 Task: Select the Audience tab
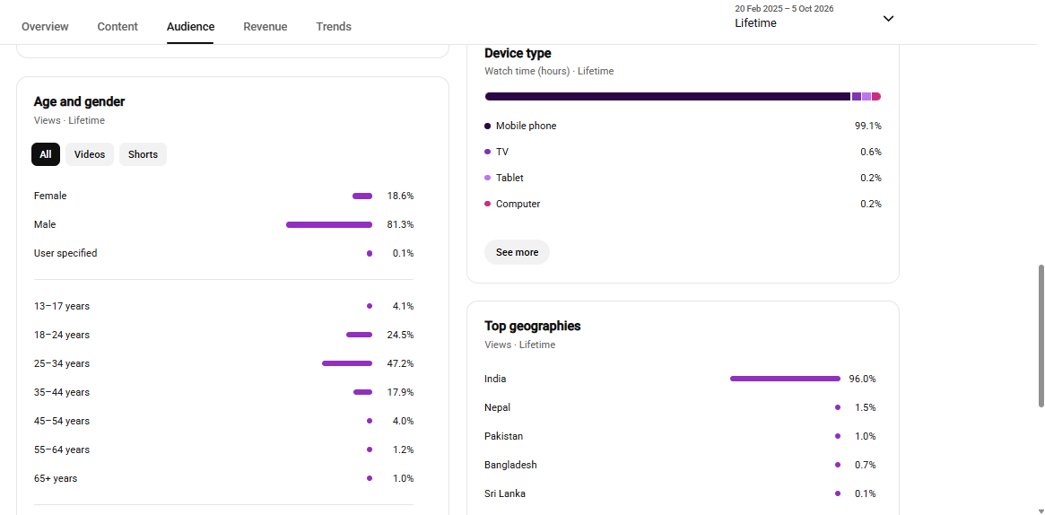[x=190, y=27]
